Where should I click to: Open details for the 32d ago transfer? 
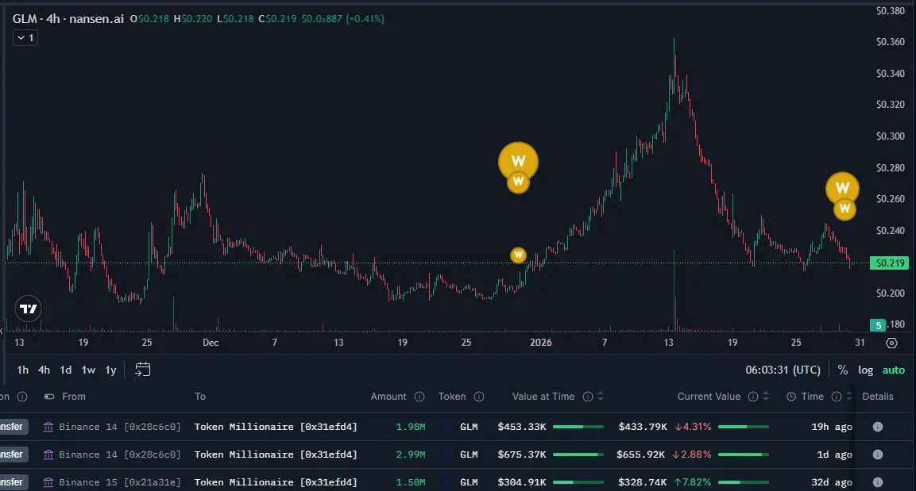[877, 482]
